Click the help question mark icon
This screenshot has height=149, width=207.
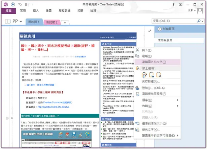click(173, 4)
